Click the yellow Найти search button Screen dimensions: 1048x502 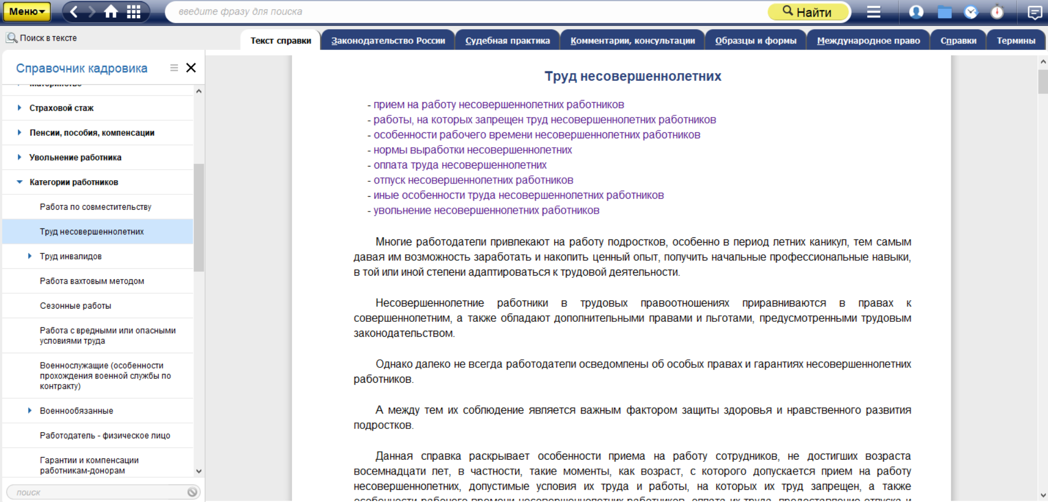(x=807, y=12)
